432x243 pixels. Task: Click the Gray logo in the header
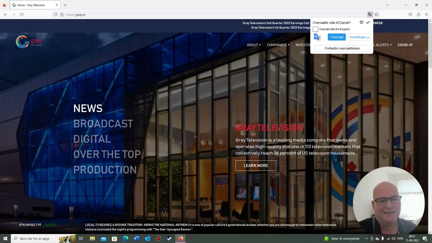(x=29, y=42)
